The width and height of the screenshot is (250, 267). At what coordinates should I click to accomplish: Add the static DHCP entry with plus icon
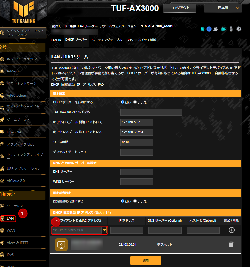pos(232,230)
